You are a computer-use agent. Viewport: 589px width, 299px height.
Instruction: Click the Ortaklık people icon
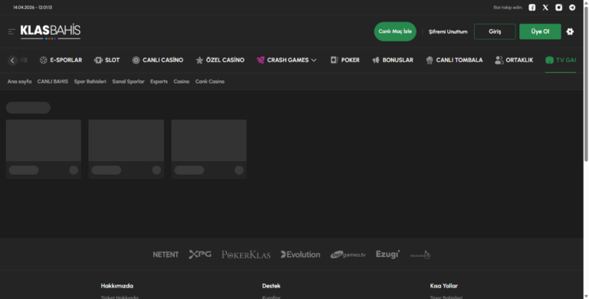(x=499, y=60)
